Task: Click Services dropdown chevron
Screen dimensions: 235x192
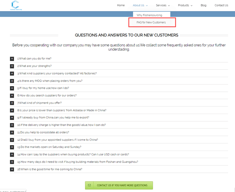Action: click(169, 5)
